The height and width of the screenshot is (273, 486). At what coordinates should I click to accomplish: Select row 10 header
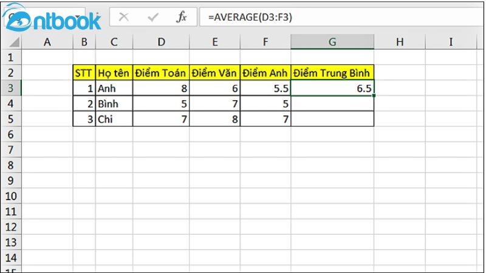(11, 196)
